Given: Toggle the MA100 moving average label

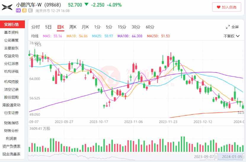Looking at the screenshot, I should [130, 36].
